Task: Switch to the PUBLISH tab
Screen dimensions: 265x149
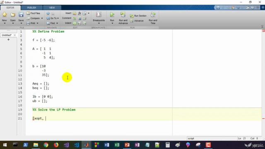Action: tap(31, 7)
